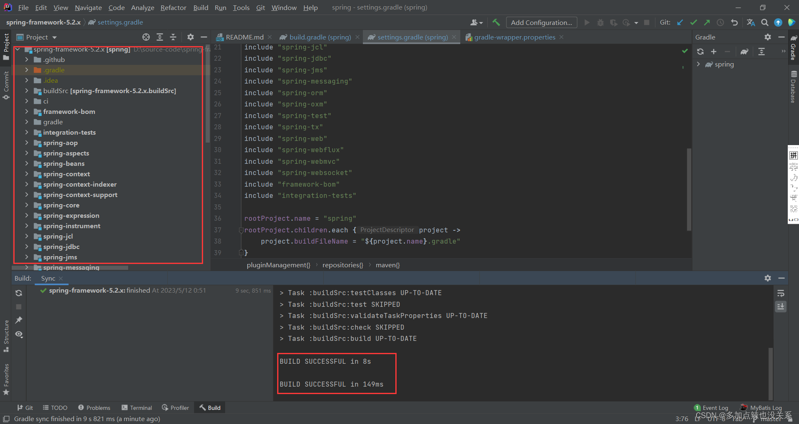Toggle soft-wrap in build output

click(781, 293)
